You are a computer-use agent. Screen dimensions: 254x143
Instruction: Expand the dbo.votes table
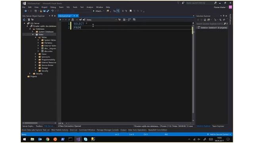coord(38,51)
